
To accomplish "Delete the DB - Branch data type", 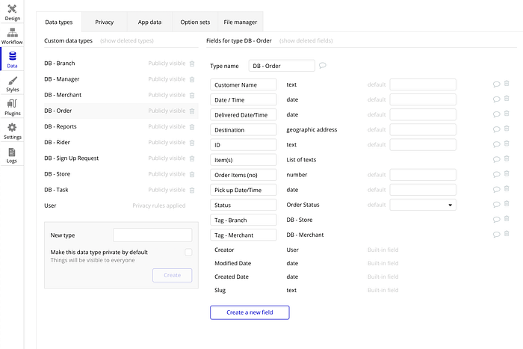I will point(192,64).
